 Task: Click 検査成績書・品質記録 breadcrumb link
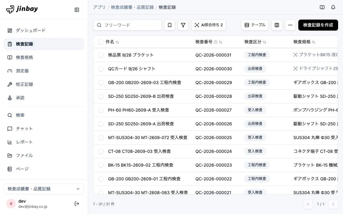[132, 7]
